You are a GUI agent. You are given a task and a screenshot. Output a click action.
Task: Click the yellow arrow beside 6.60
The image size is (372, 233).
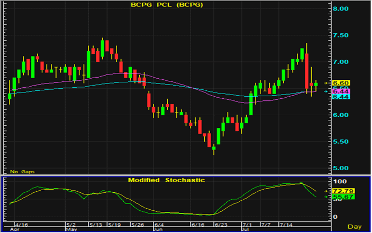coord(326,83)
